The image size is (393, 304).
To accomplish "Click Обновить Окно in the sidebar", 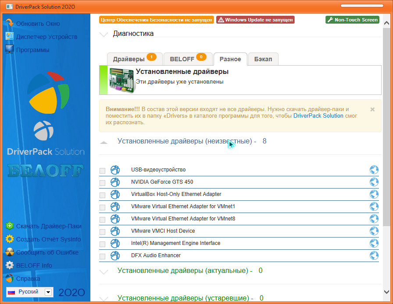I will [x=38, y=24].
